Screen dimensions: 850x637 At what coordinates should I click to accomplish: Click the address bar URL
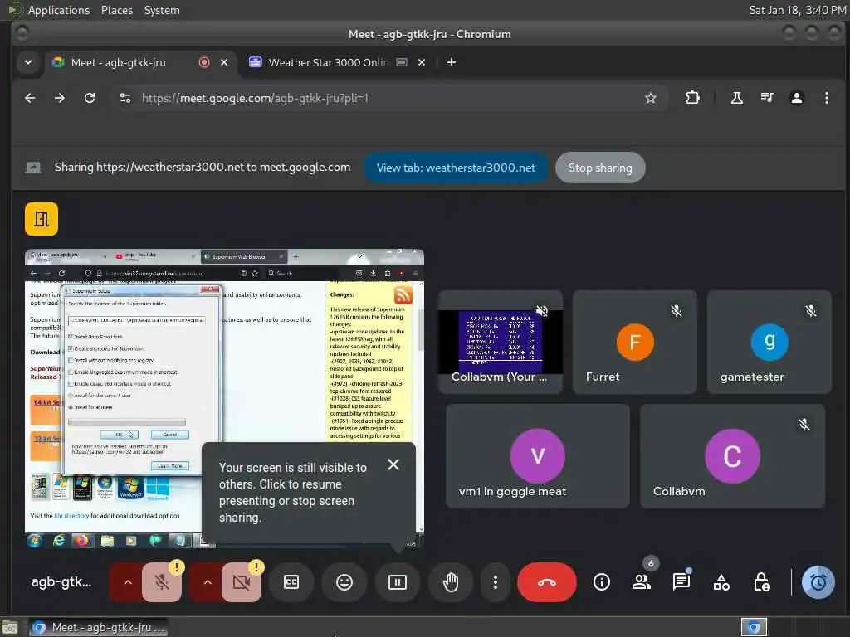(255, 98)
